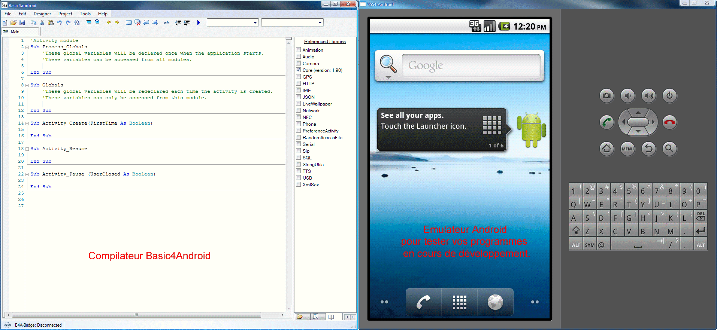Navigate backward with the left yellow arrow
The width and height of the screenshot is (717, 330).
pyautogui.click(x=109, y=23)
